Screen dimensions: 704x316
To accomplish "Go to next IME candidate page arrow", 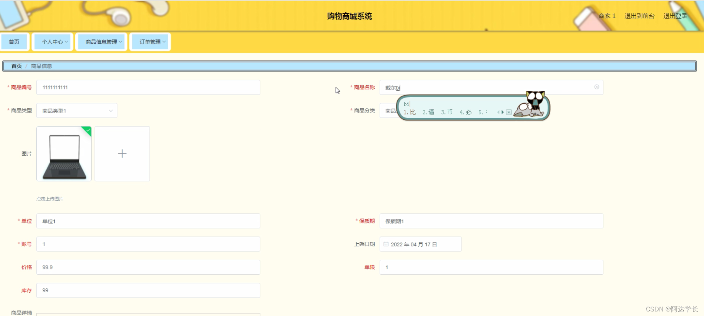I will click(x=502, y=112).
